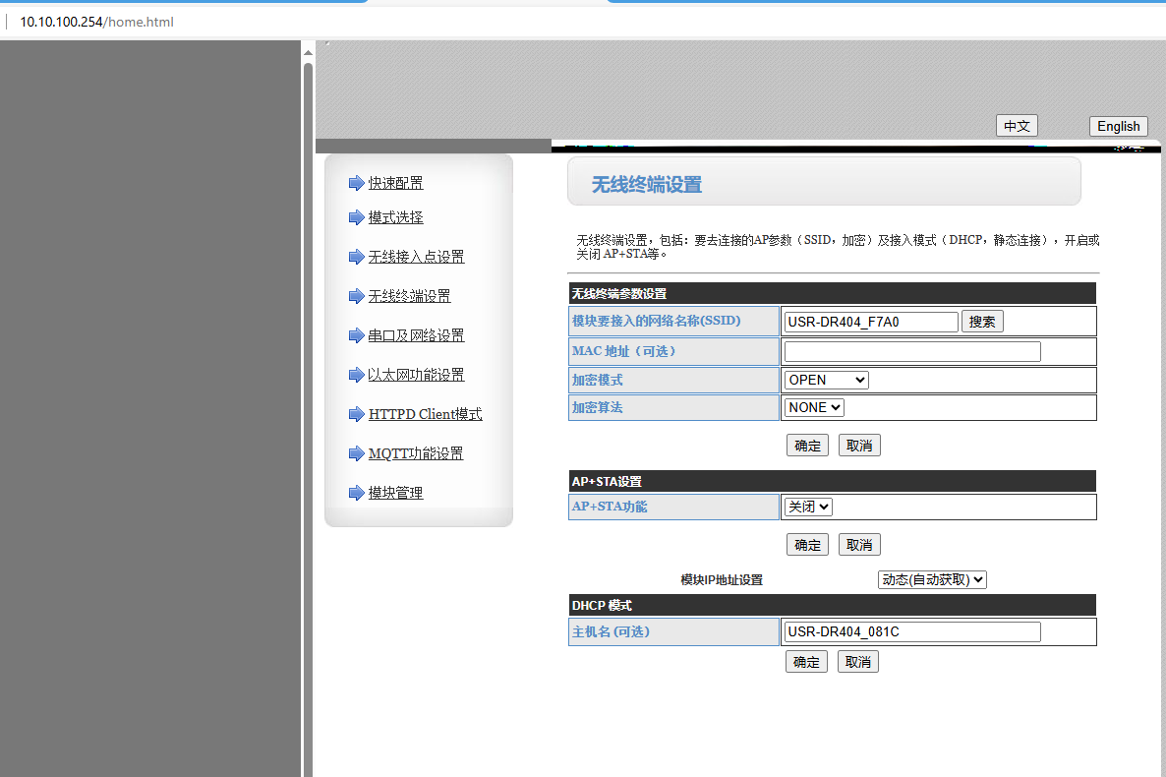Open the 加密模式 dropdown showing OPEN
Image resolution: width=1166 pixels, height=777 pixels.
(826, 380)
